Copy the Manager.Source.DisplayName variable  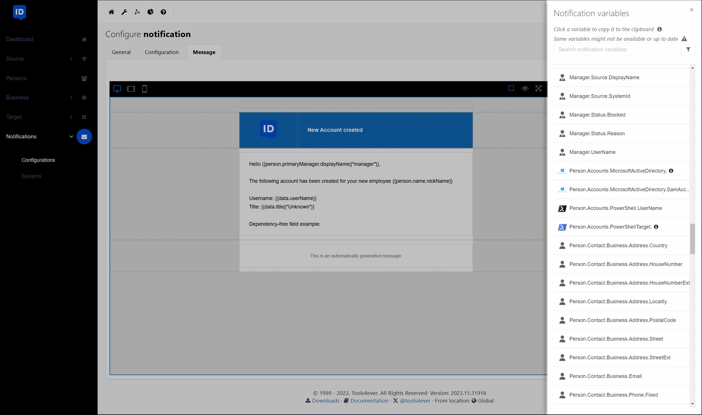621,78
